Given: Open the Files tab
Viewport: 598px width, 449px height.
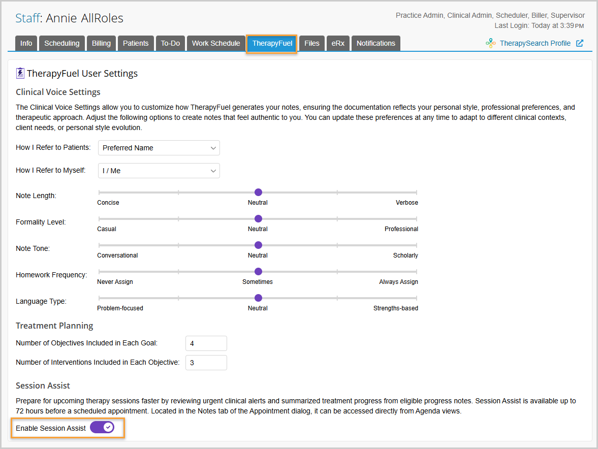Looking at the screenshot, I should pos(311,44).
